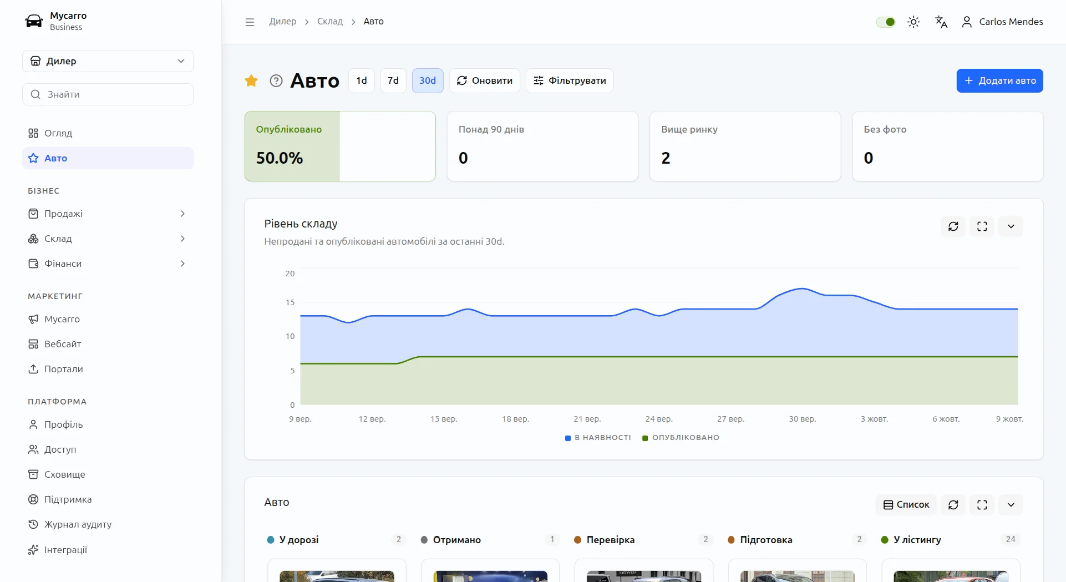Open Сховище in the sidebar
The width and height of the screenshot is (1066, 582).
pos(108,474)
